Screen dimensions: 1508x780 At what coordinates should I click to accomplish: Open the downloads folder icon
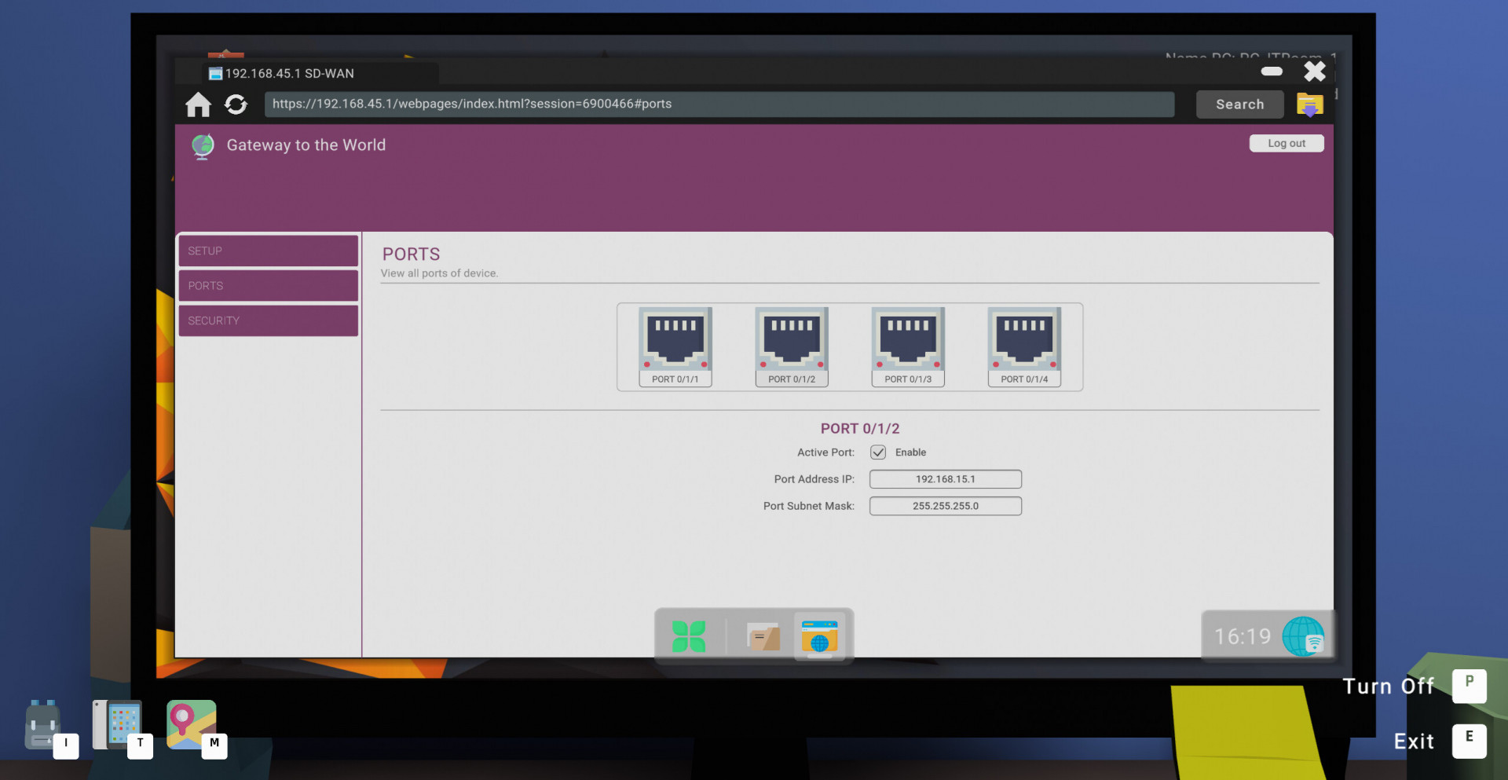1309,104
